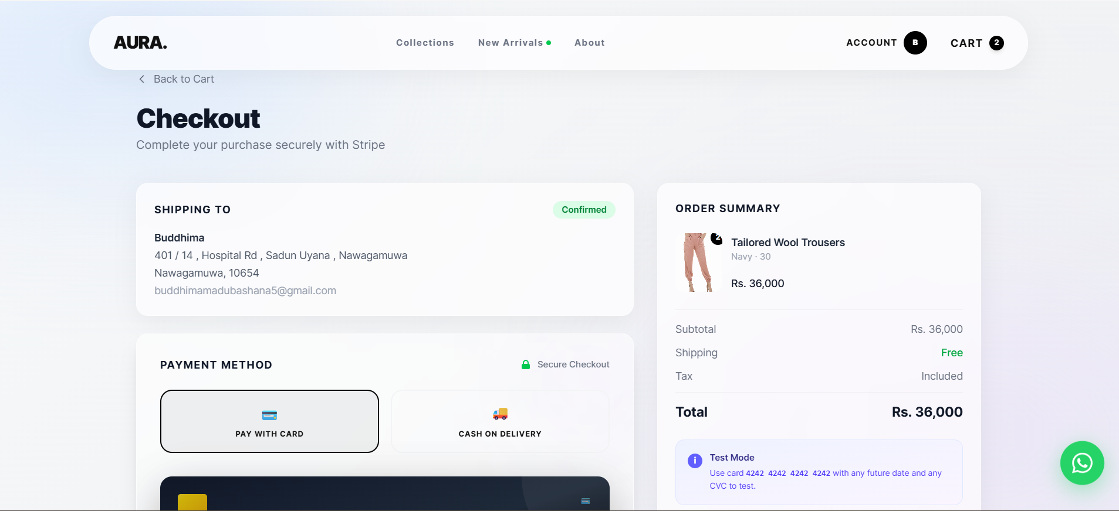
Task: Select the Pay With Card option
Action: pyautogui.click(x=269, y=421)
